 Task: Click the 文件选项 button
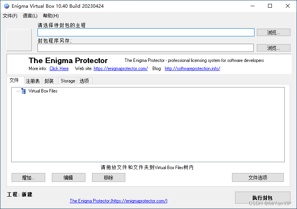pyautogui.click(x=258, y=178)
